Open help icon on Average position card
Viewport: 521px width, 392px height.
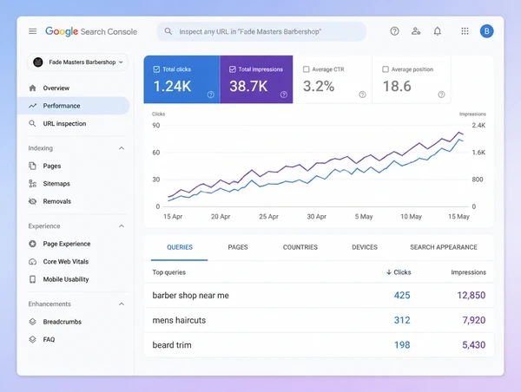441,95
